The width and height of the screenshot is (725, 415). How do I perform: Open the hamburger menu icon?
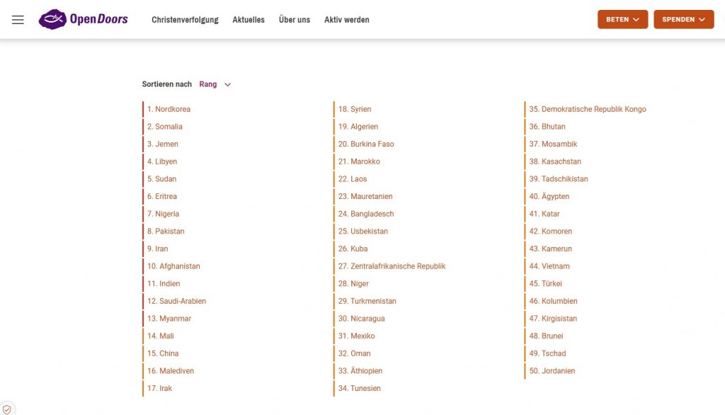[18, 20]
